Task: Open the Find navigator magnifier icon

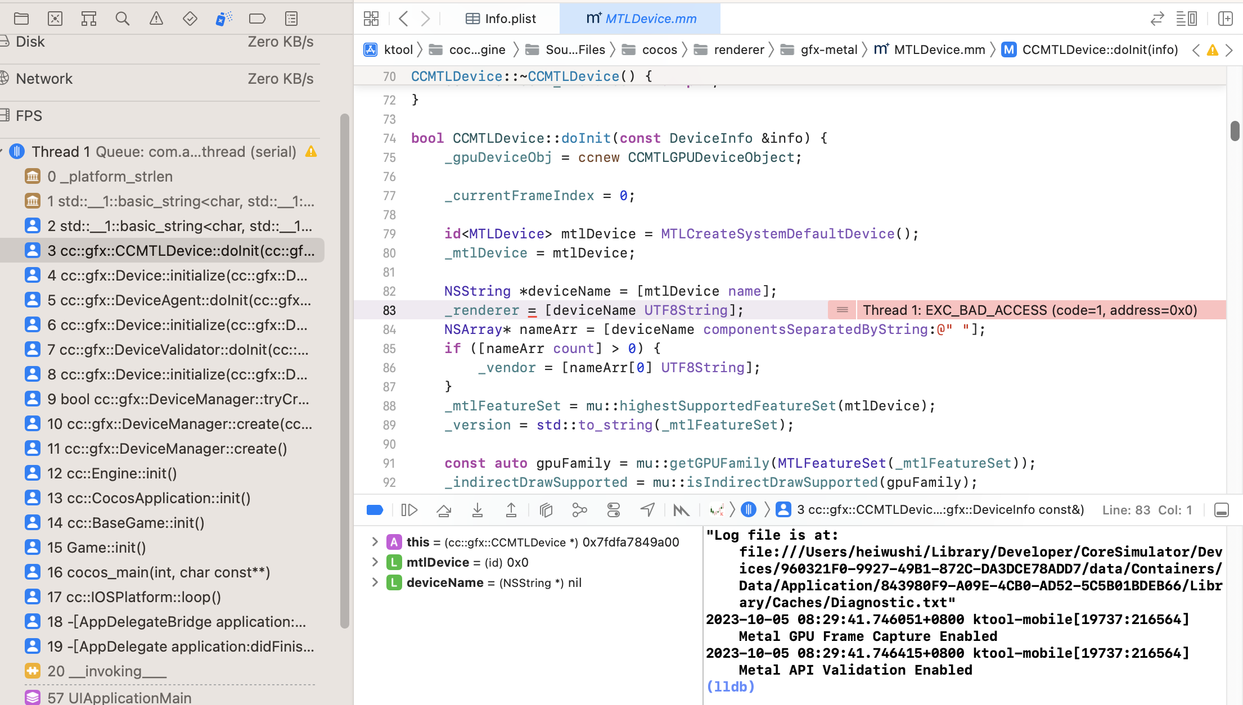Action: point(122,19)
